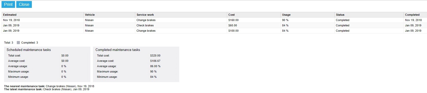Select the Check brakes service row

(214, 25)
